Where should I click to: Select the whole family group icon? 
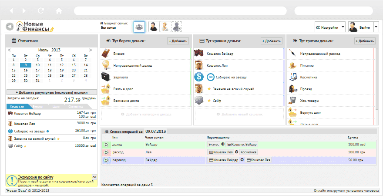click(x=139, y=27)
